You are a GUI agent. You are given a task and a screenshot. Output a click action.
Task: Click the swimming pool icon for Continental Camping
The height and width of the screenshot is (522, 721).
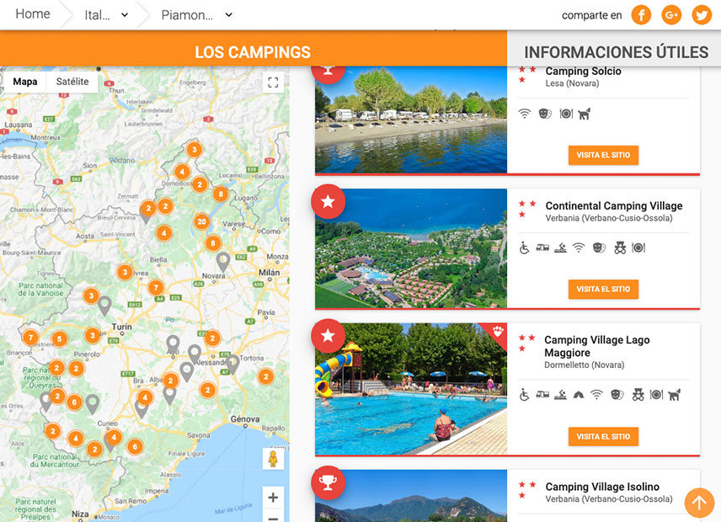[x=560, y=248]
